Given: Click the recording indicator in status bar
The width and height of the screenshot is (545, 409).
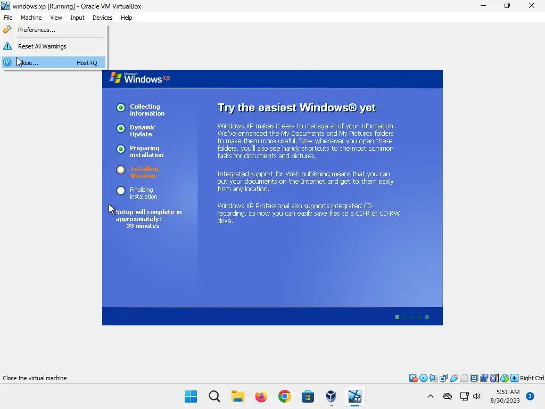Looking at the screenshot, I should [484, 378].
